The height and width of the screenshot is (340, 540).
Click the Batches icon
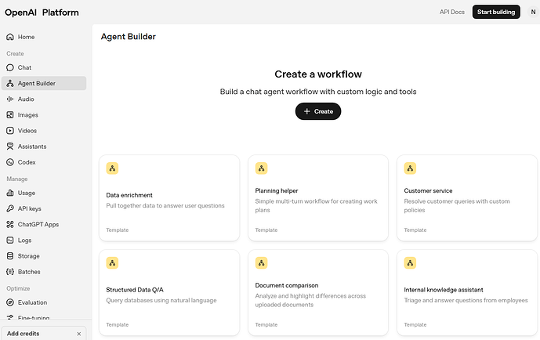pyautogui.click(x=10, y=272)
